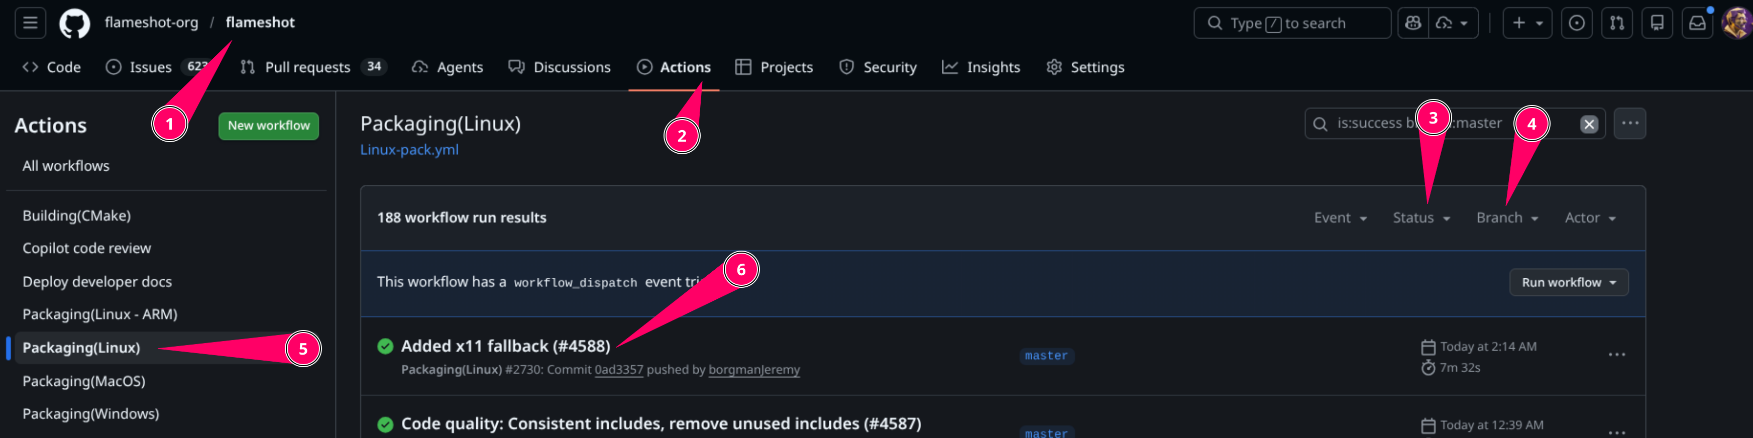This screenshot has height=438, width=1753.
Task: Open the Copilot chat icon
Action: pos(1413,23)
